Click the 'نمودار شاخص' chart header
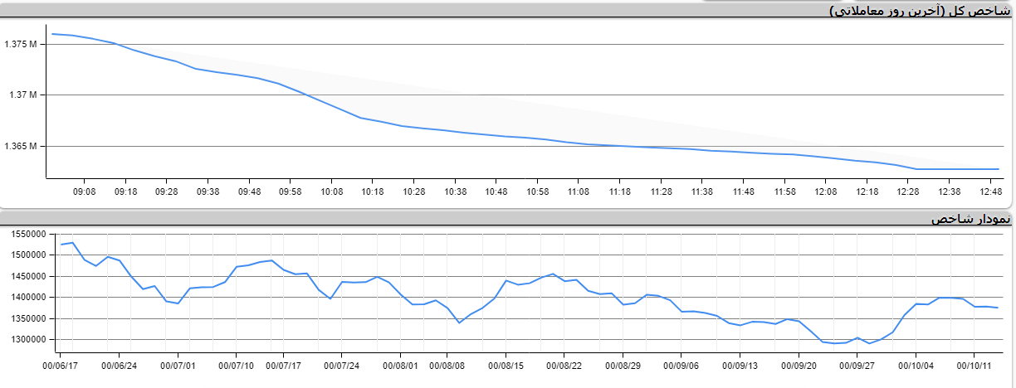1016x388 pixels. point(970,219)
